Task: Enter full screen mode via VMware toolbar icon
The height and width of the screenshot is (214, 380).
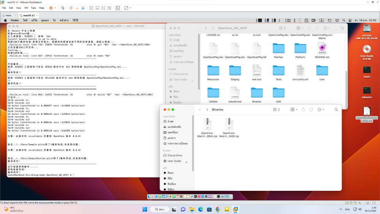Action: 103,8
